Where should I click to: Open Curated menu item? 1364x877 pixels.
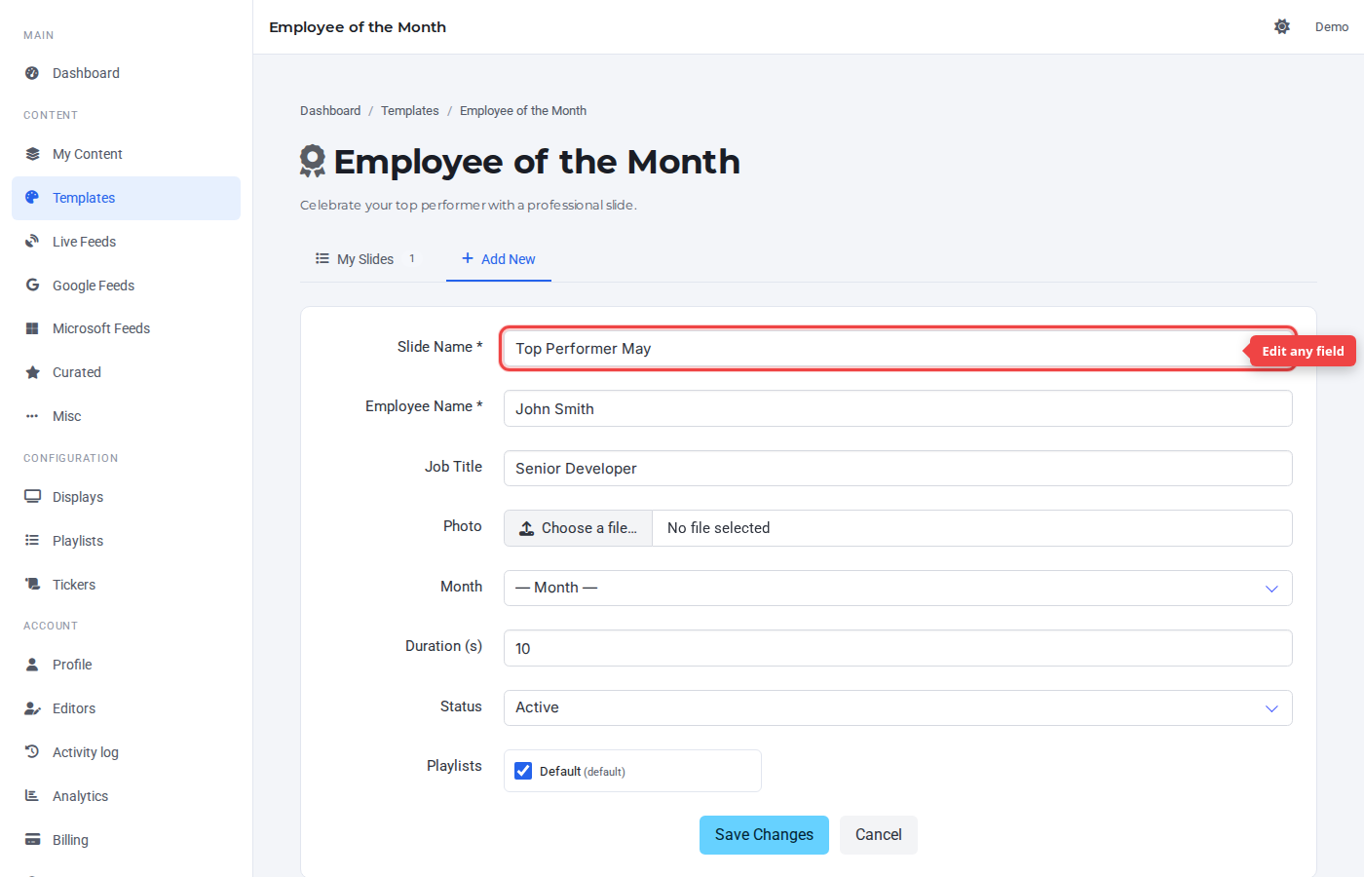[126, 372]
